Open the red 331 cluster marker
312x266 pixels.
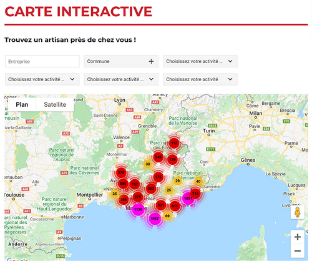160,205
